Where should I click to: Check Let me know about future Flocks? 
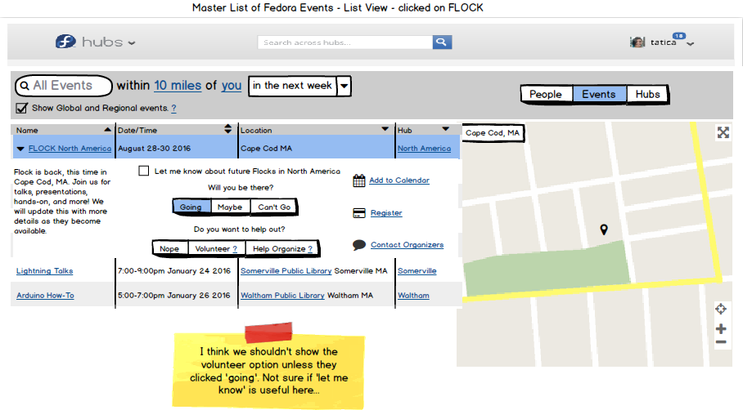click(x=143, y=171)
